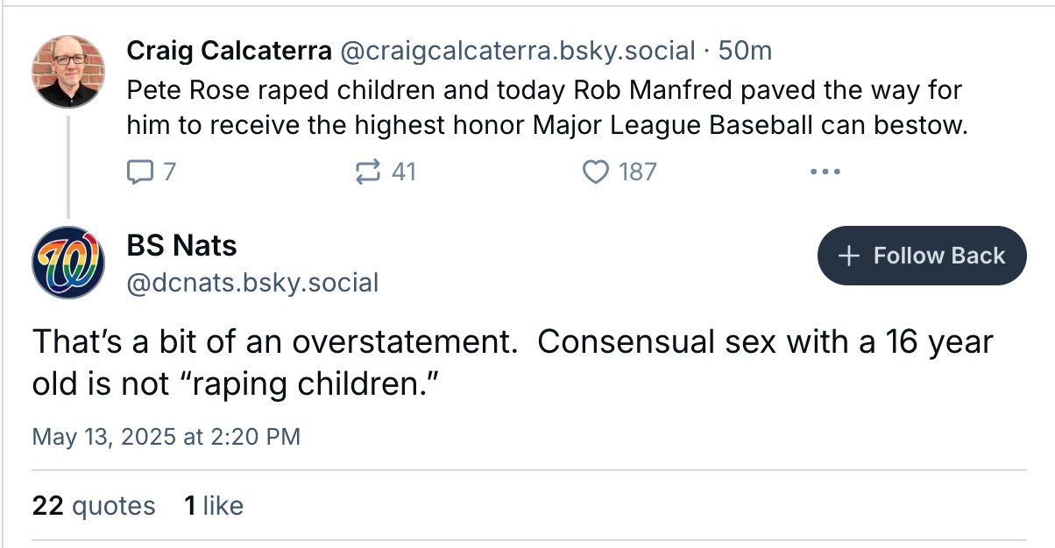Click the 41 reposts count
This screenshot has width=1055, height=548.
tap(403, 172)
